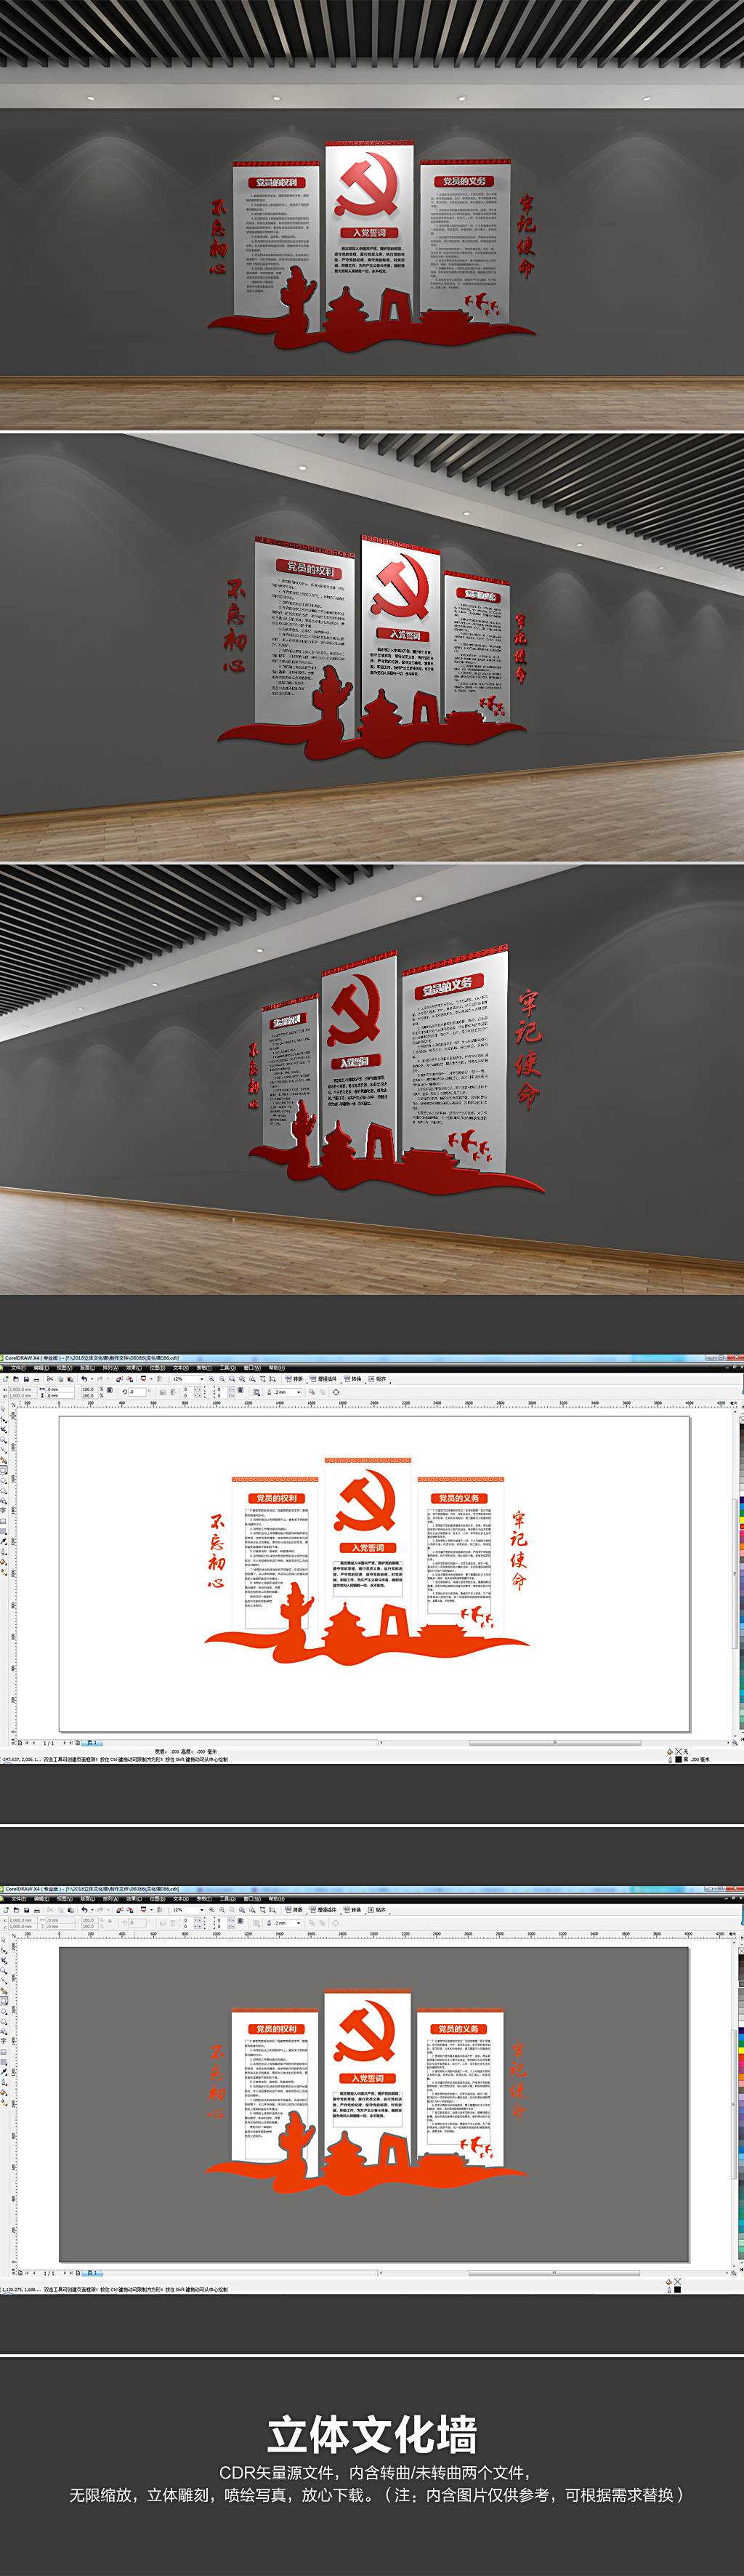Click Open file icon in white-page CorelDRAW window
The image size is (744, 2576).
pos(16,1379)
